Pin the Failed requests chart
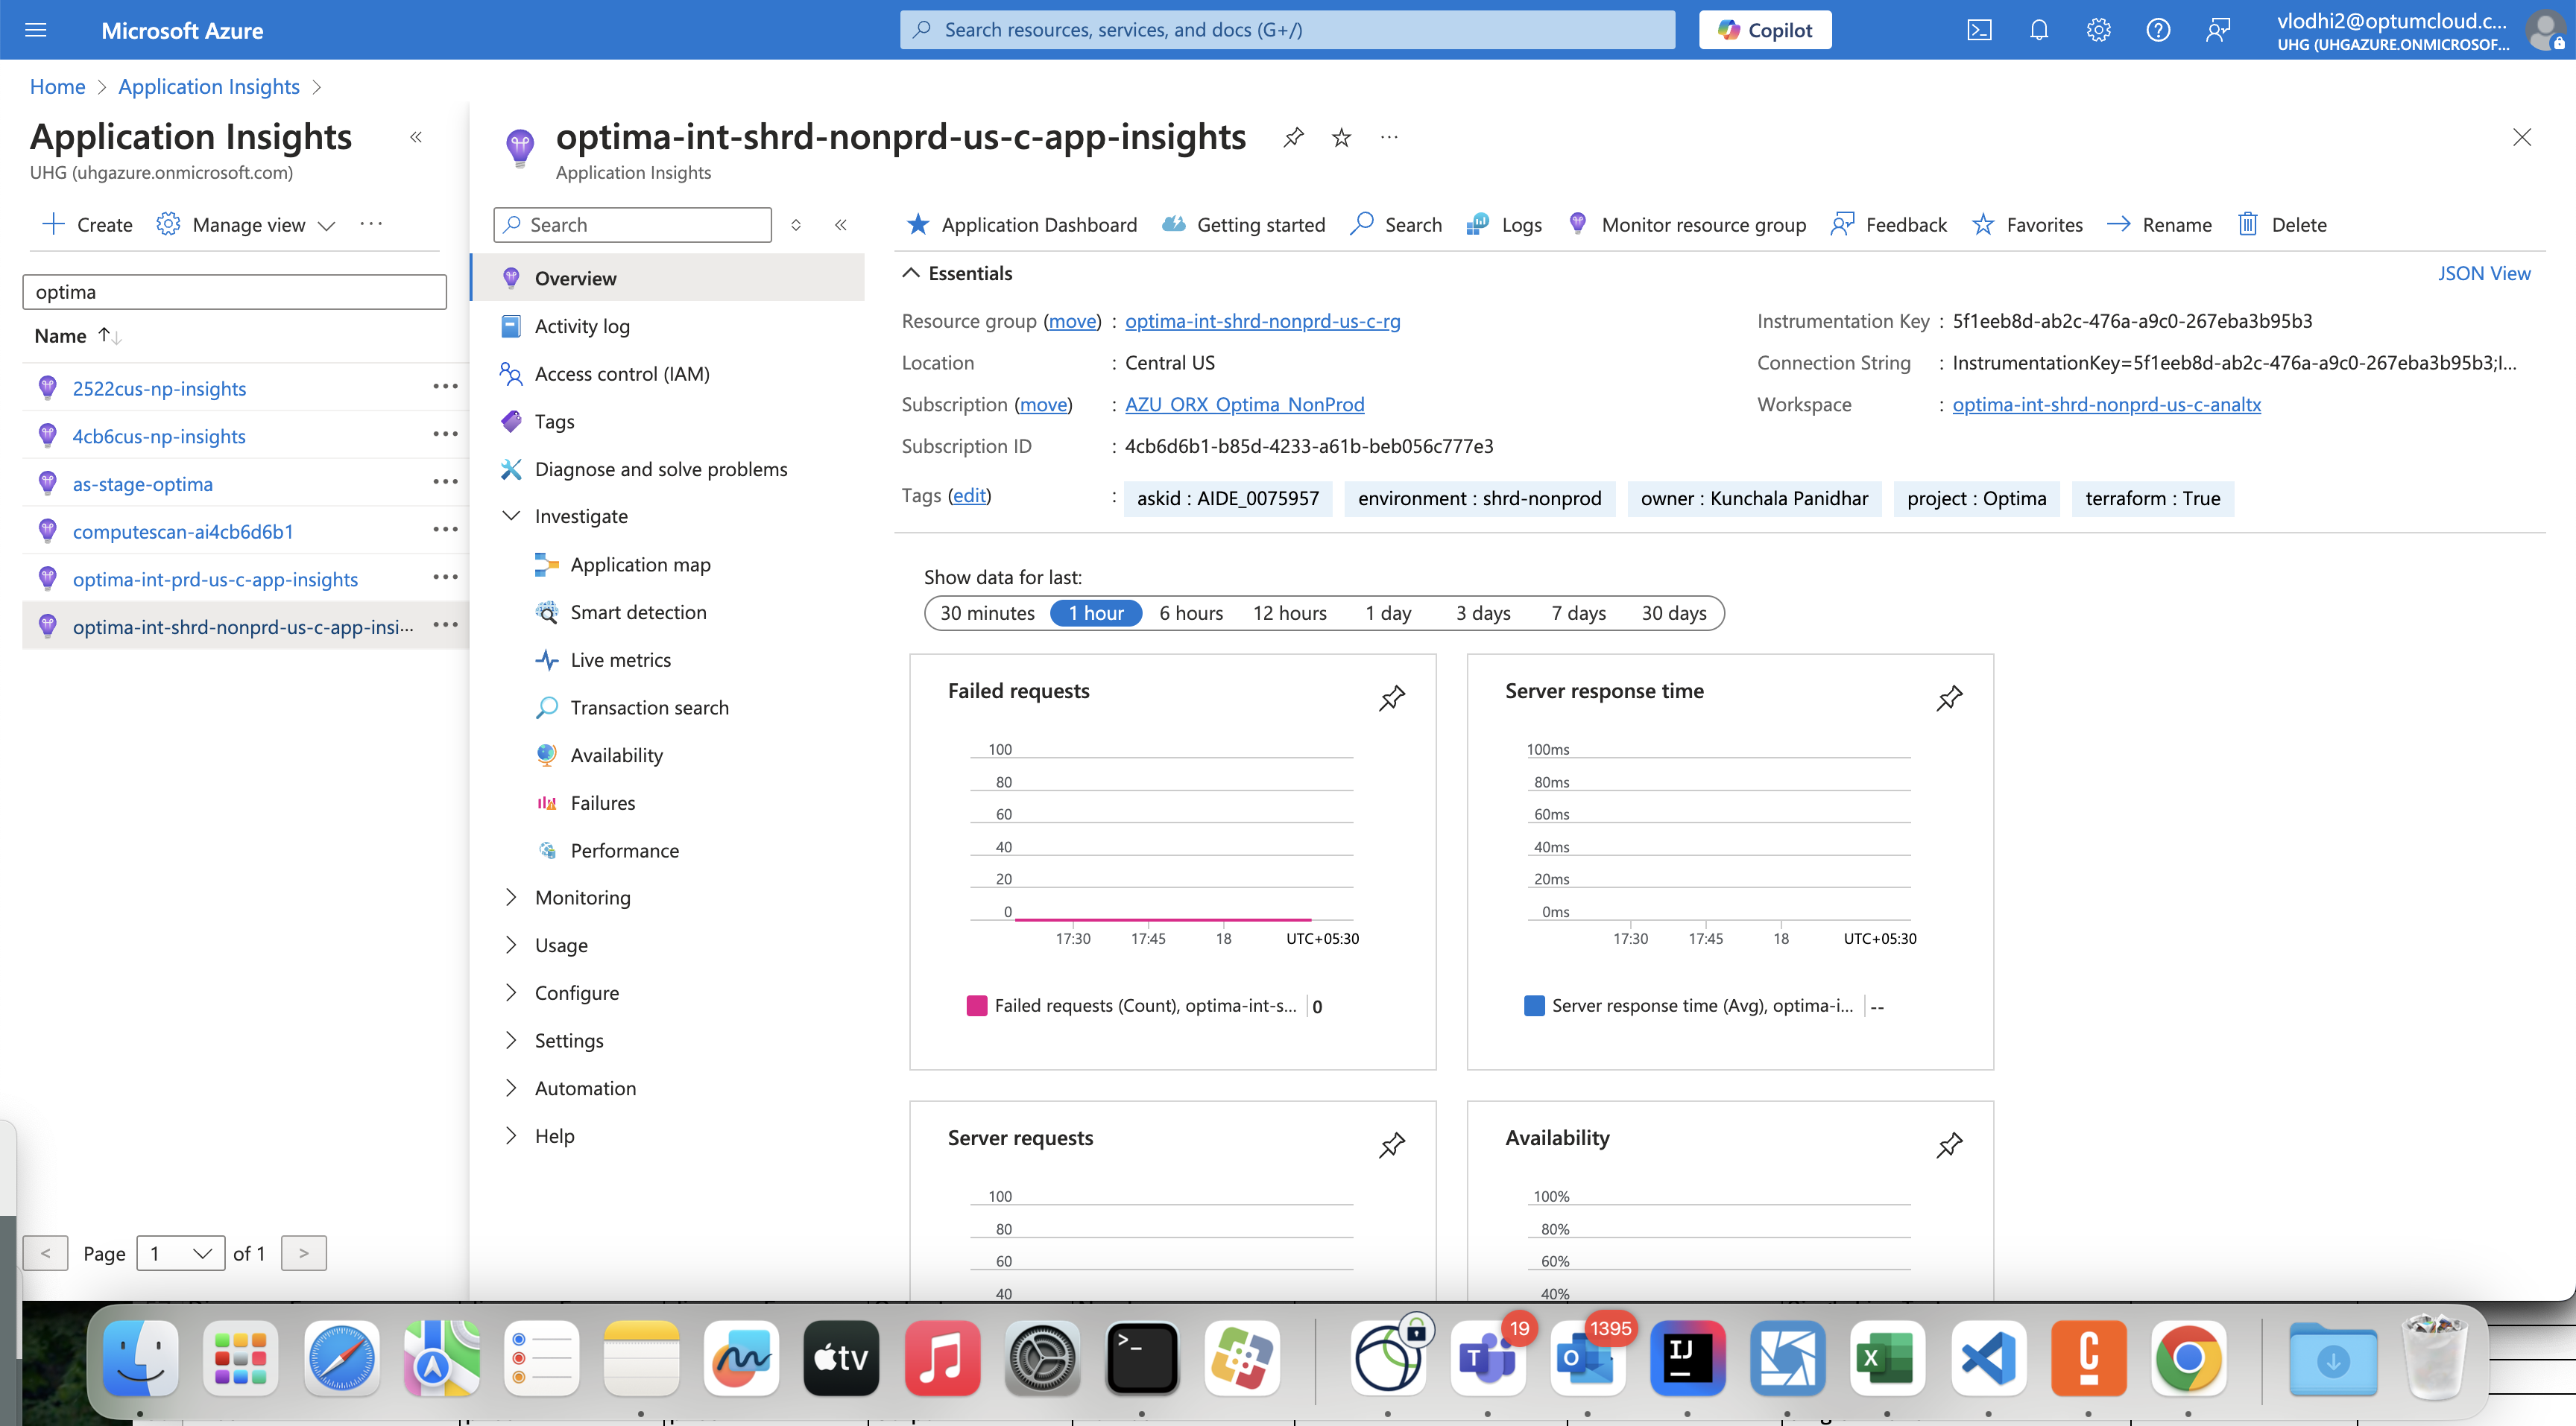2576x1426 pixels. 1391,697
